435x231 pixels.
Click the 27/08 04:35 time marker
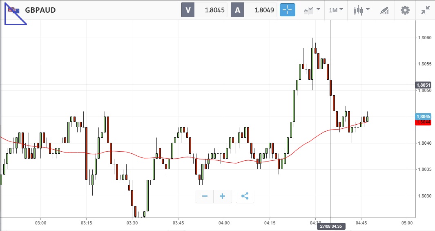pos(331,226)
